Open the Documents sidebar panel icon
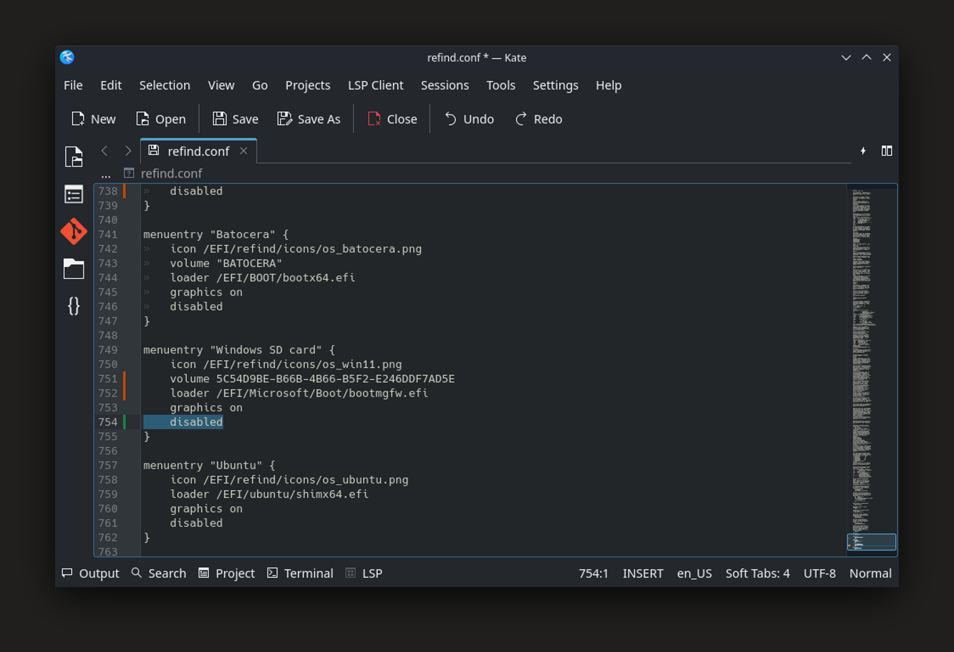 pyautogui.click(x=74, y=157)
